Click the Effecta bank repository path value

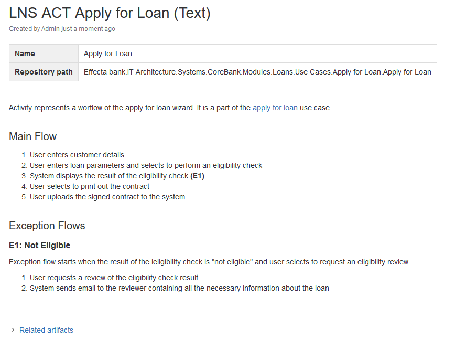[x=257, y=72]
